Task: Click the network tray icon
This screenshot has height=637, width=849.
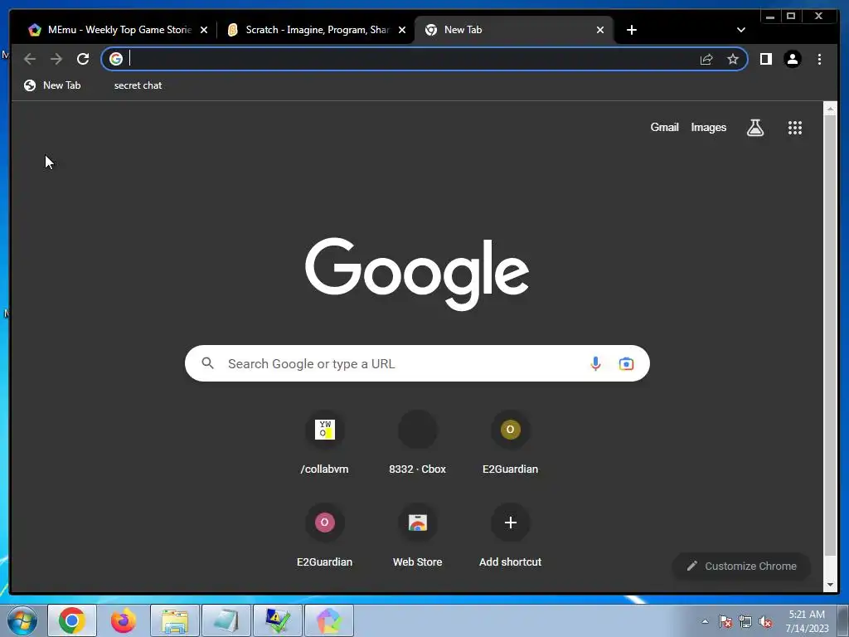Action: point(745,622)
